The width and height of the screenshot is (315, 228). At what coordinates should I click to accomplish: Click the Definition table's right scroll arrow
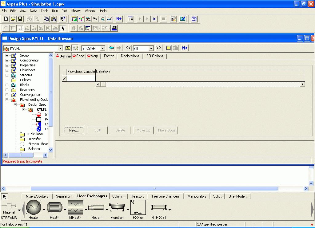(x=303, y=85)
